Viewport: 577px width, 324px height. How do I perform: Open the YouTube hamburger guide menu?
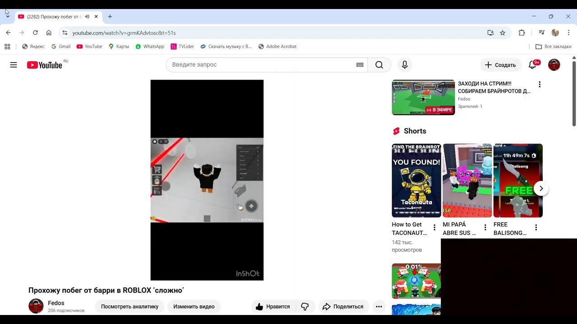[14, 65]
